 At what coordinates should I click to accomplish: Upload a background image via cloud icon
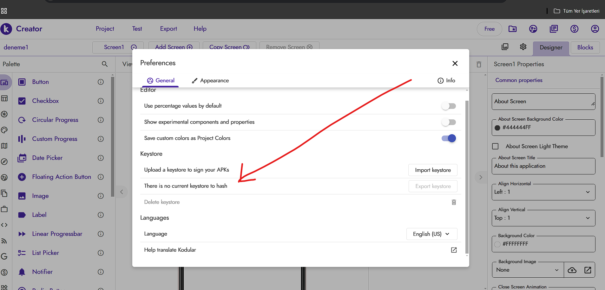572,270
